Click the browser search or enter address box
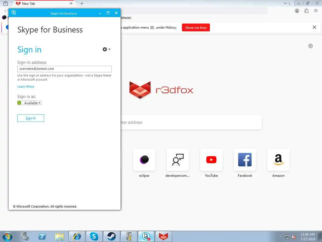 pyautogui.click(x=191, y=122)
